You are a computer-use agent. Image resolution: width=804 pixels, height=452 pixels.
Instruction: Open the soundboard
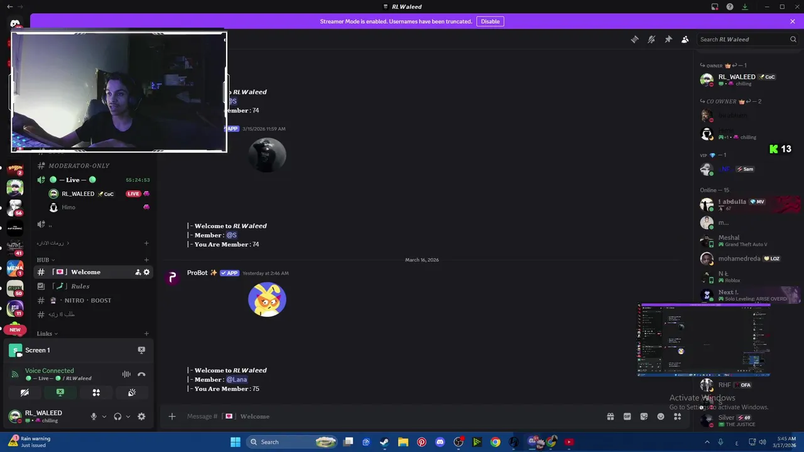(x=132, y=392)
